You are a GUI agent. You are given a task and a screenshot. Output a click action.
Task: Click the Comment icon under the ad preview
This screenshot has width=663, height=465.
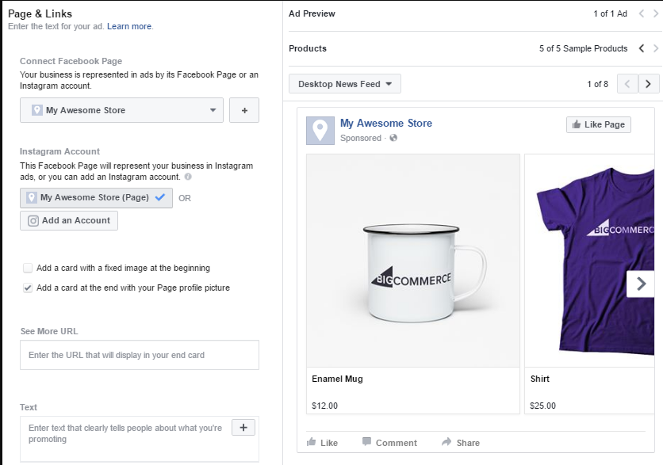366,443
